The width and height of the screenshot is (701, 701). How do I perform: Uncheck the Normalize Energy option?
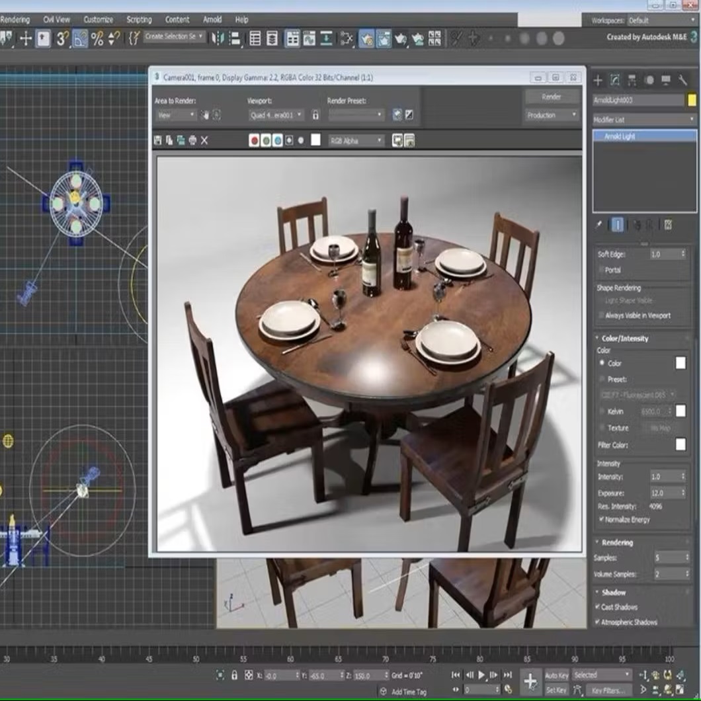click(601, 520)
